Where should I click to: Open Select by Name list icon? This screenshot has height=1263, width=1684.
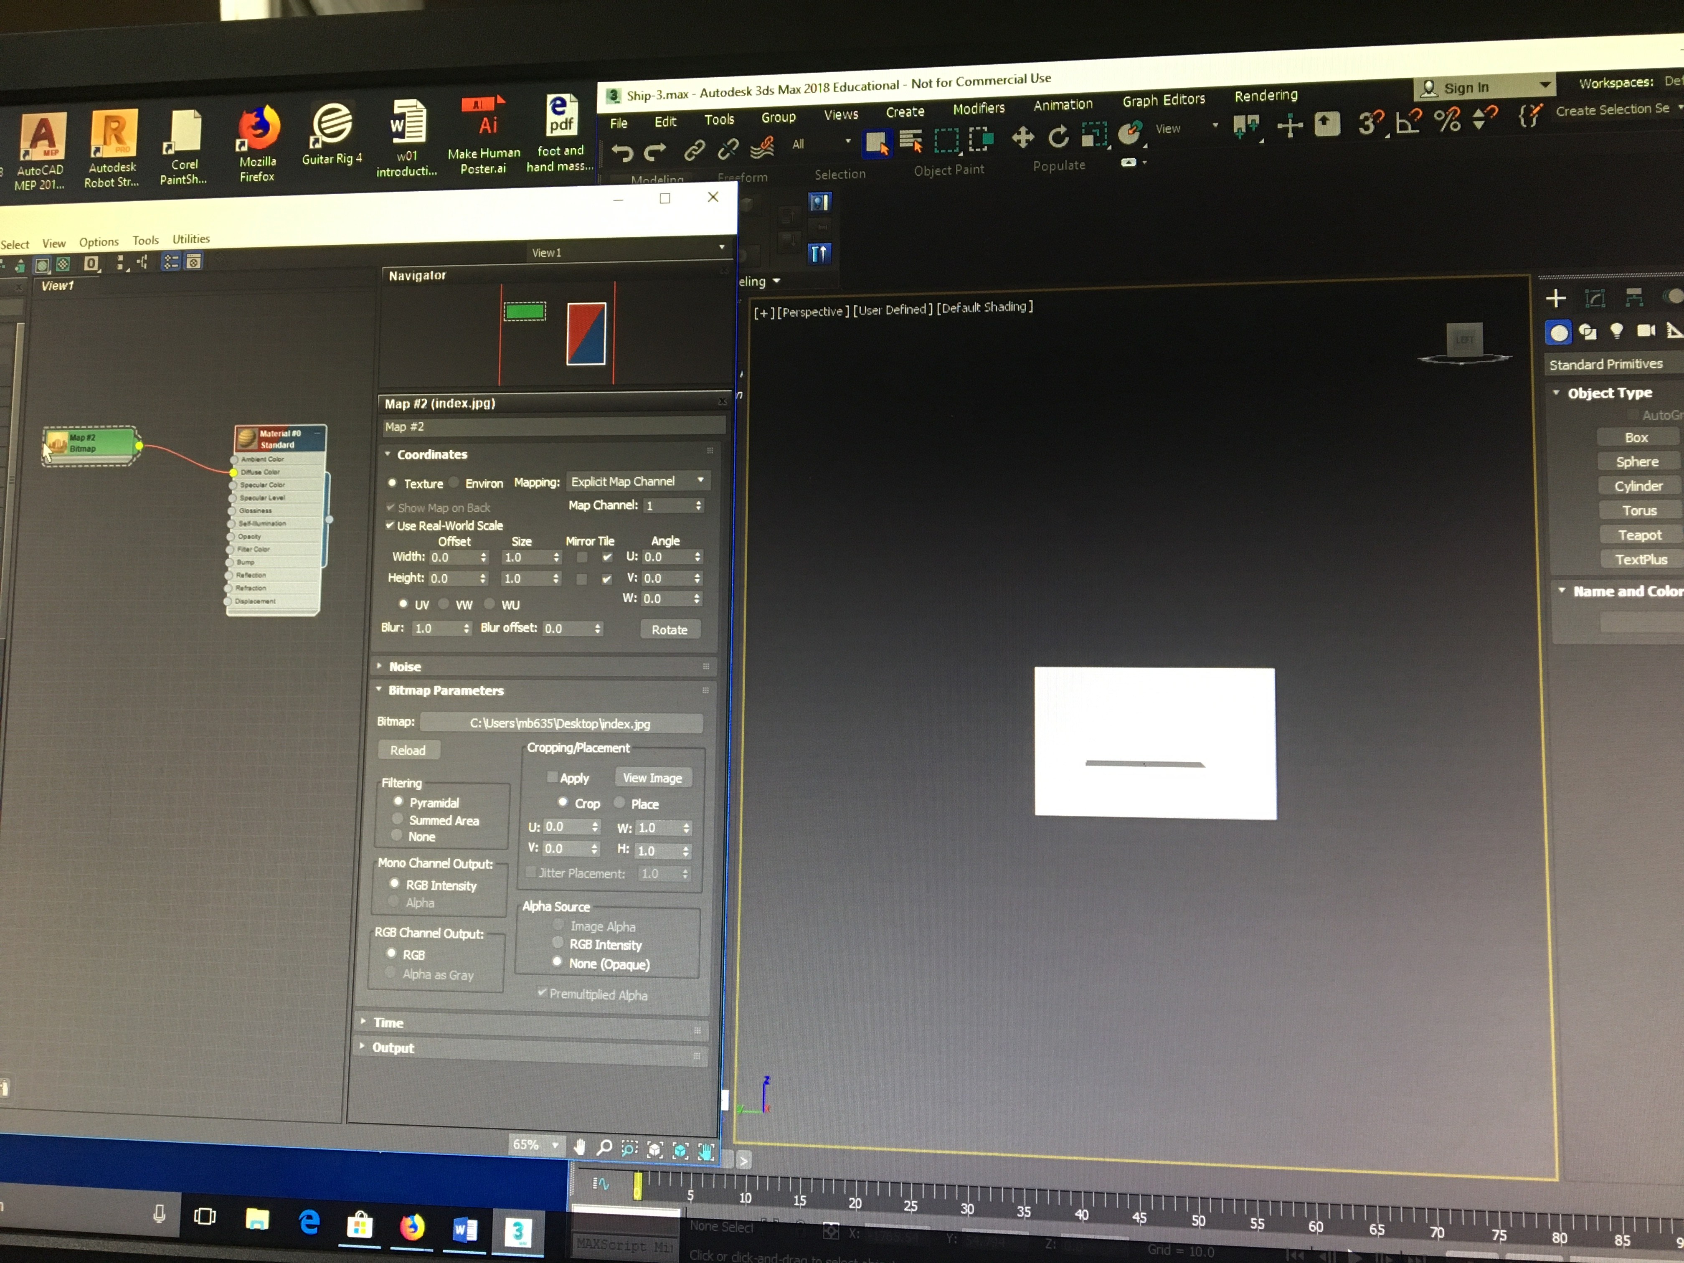point(910,141)
